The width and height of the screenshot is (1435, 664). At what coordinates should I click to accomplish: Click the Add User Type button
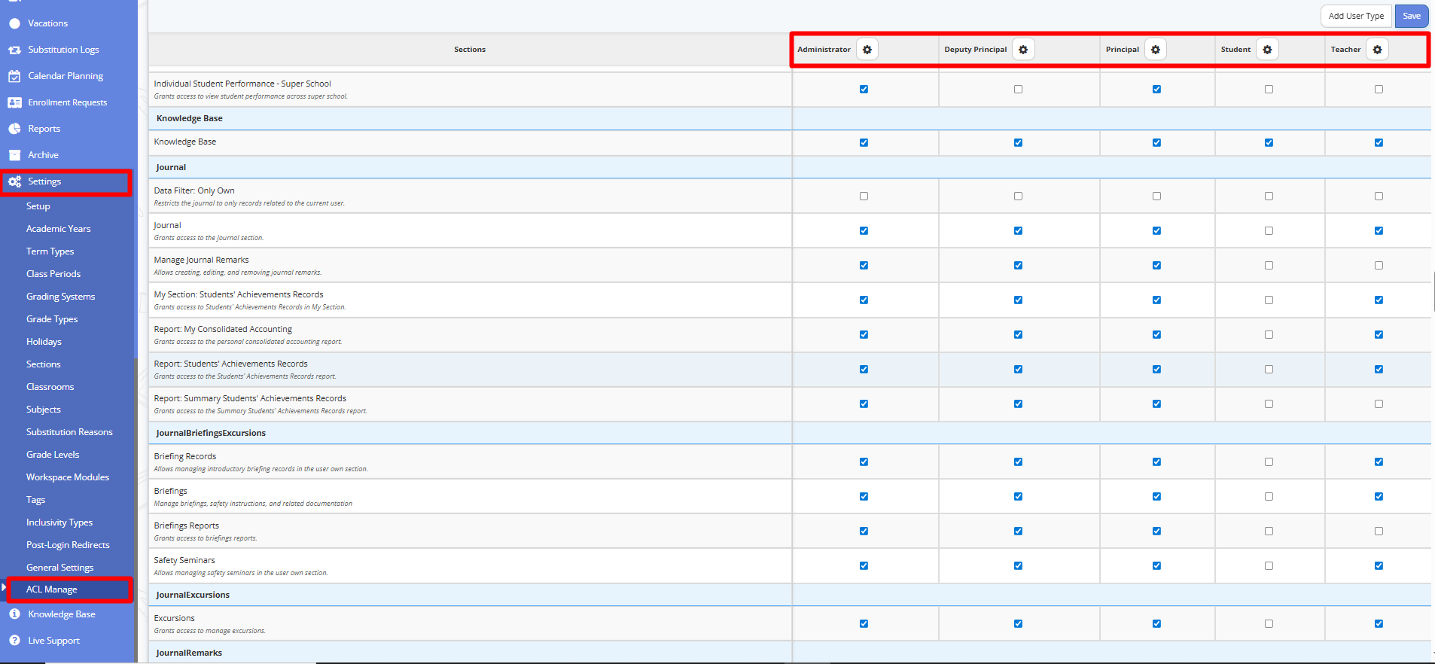[1355, 16]
